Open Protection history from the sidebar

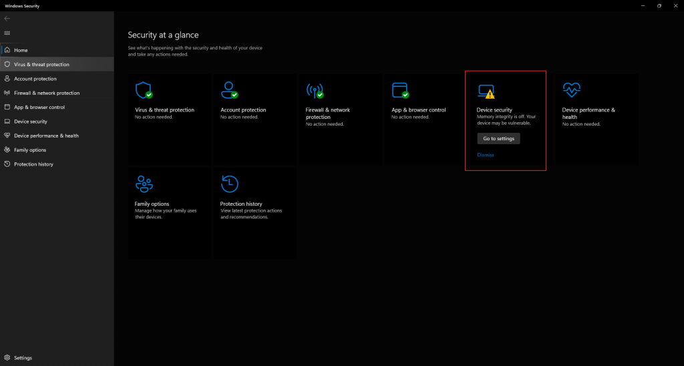click(57, 164)
